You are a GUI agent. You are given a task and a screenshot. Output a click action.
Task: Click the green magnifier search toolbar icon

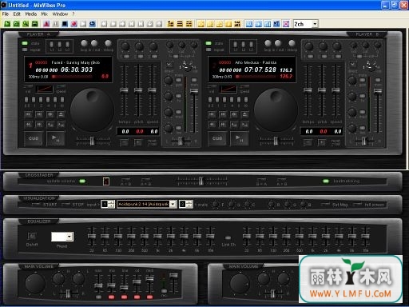coord(26,24)
